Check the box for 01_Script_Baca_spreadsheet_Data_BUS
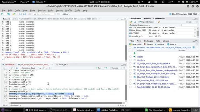The height and width of the screenshot is (112, 200). pyautogui.click(x=130, y=67)
